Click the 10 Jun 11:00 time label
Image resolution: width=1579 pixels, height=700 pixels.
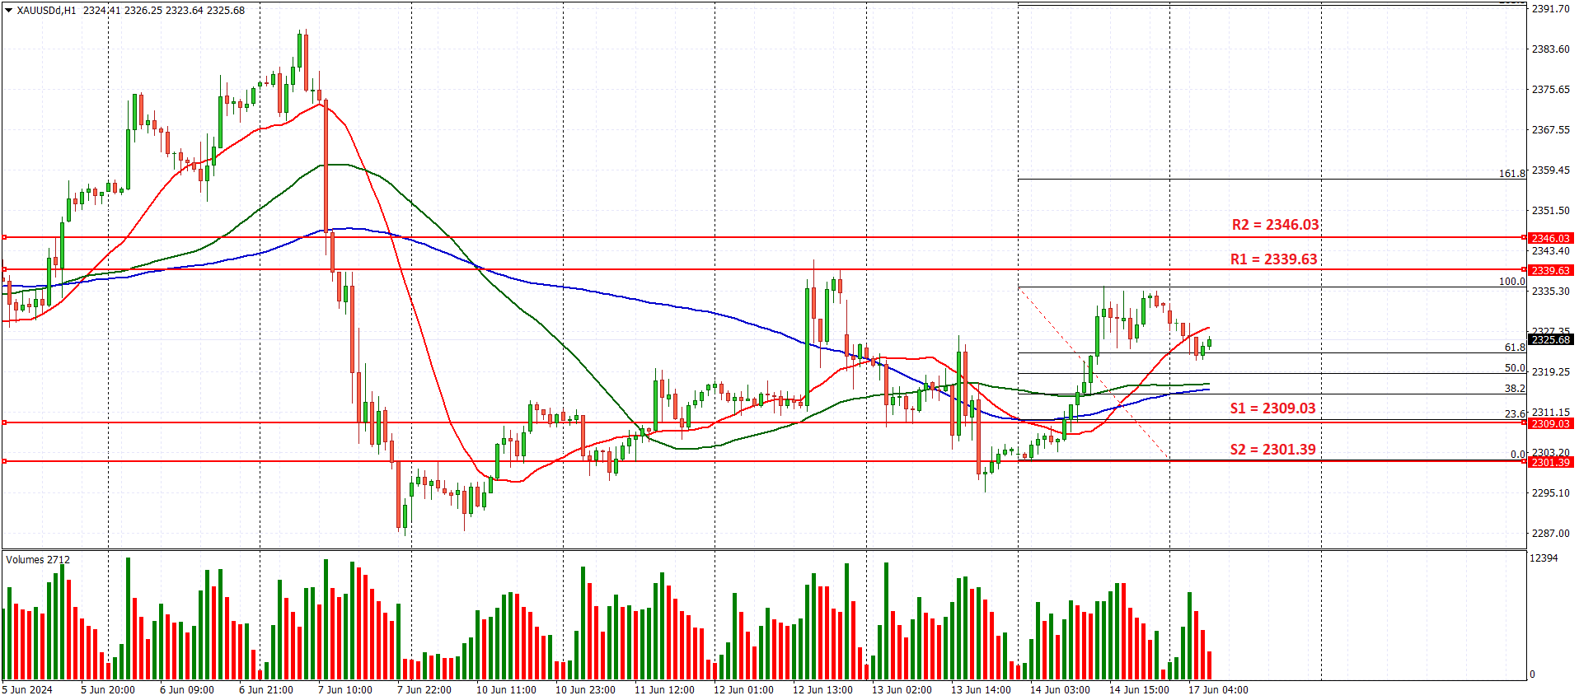click(506, 690)
